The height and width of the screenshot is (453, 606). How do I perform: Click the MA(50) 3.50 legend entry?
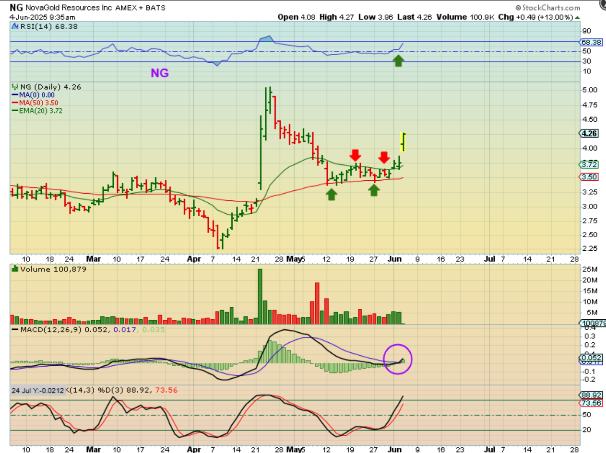(34, 103)
